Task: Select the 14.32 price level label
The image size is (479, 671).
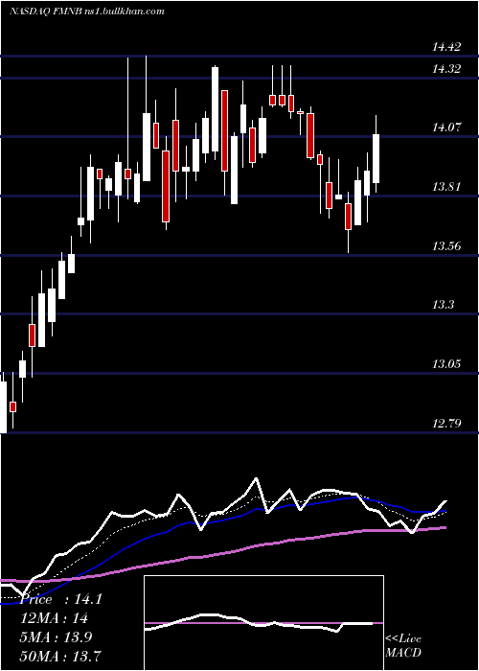Action: (x=446, y=69)
